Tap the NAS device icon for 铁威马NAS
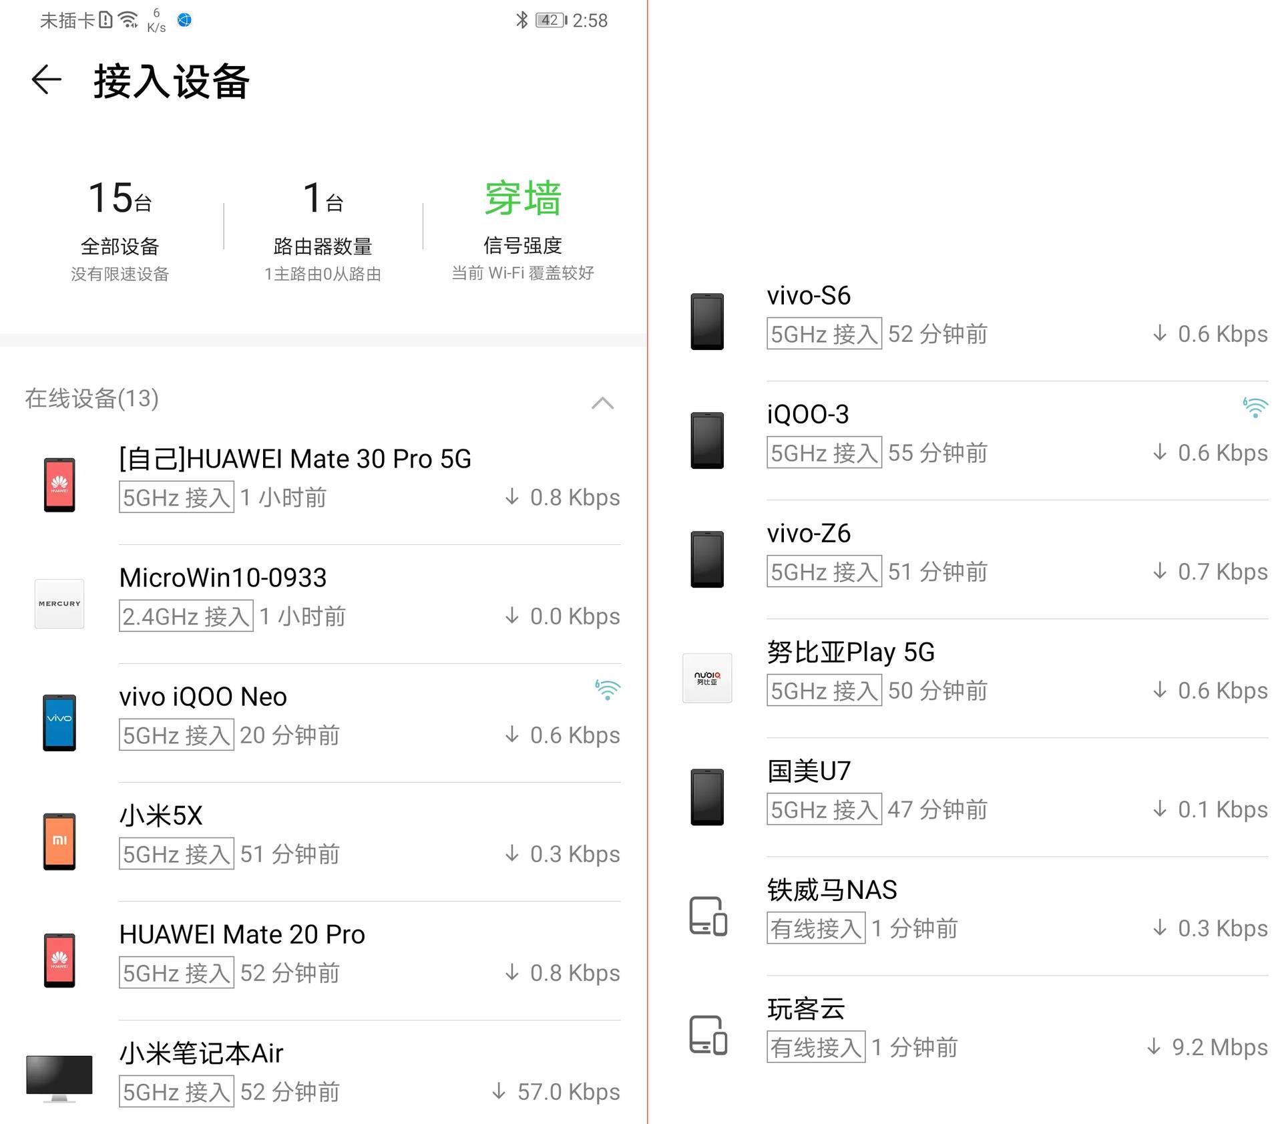The width and height of the screenshot is (1282, 1124). pyautogui.click(x=707, y=916)
